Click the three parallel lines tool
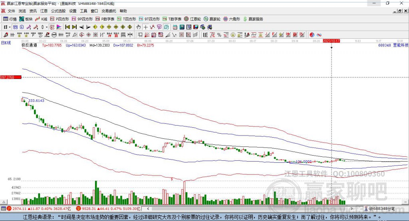Viewport: 409px width, 221px height. pyautogui.click(x=195, y=35)
